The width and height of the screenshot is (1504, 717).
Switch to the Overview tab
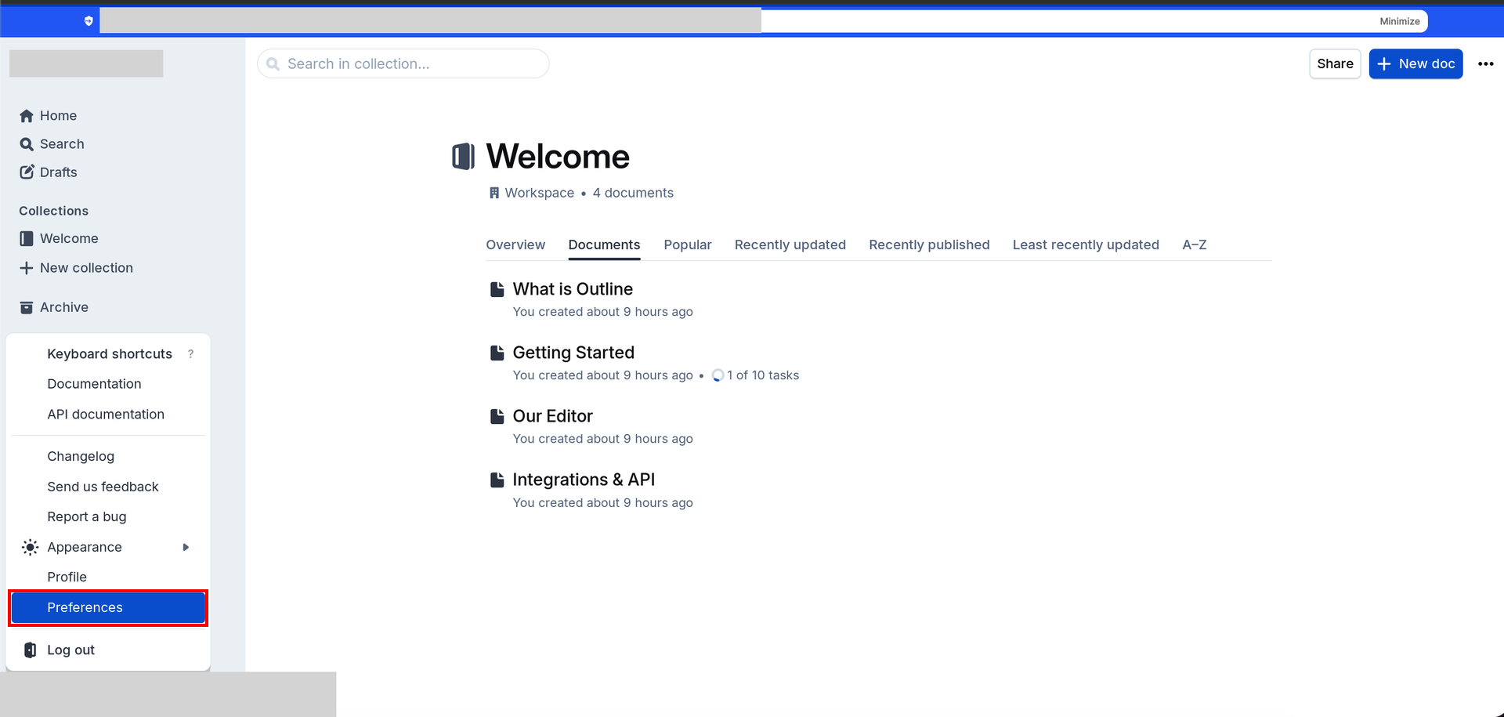coord(515,245)
